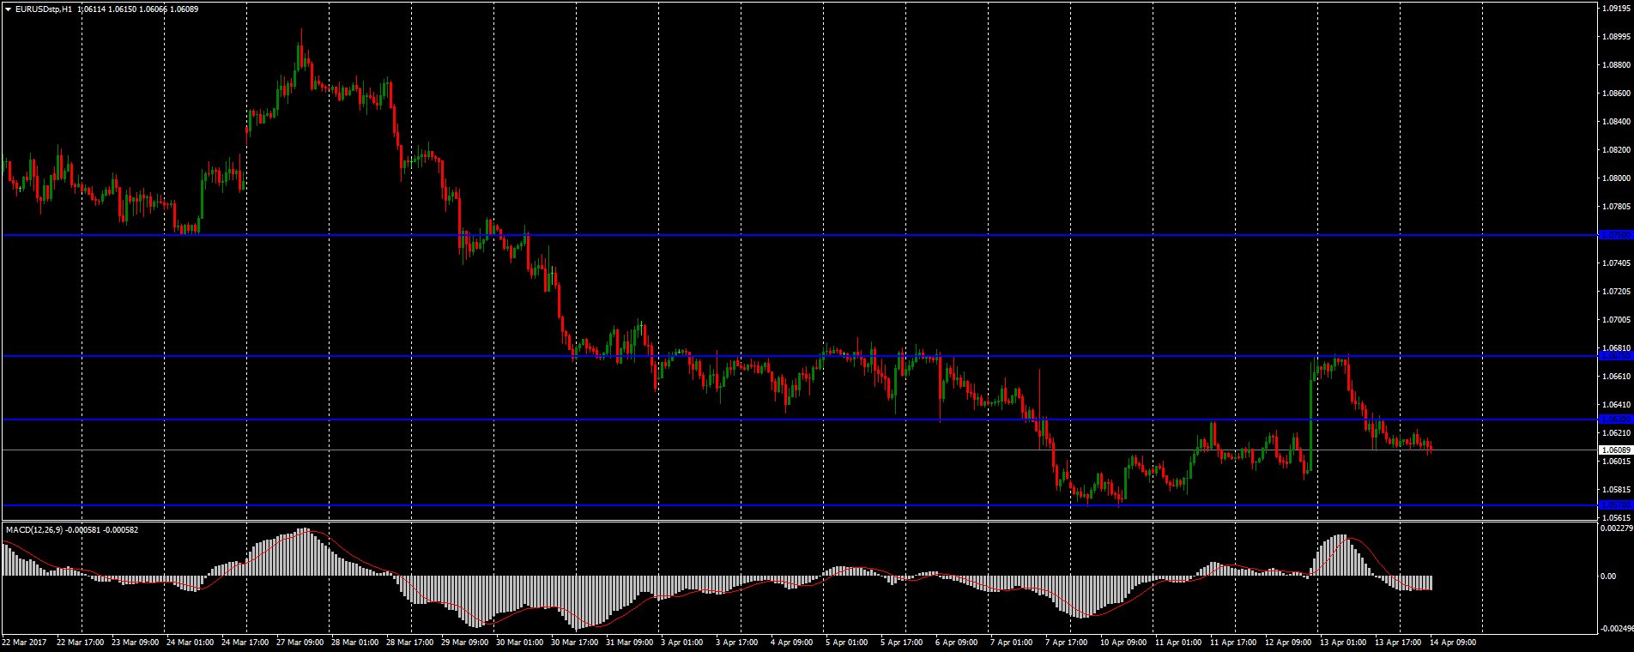Click the 3 Apr 01:00 time axis label
Screen dimensions: 1634x652
[x=683, y=642]
